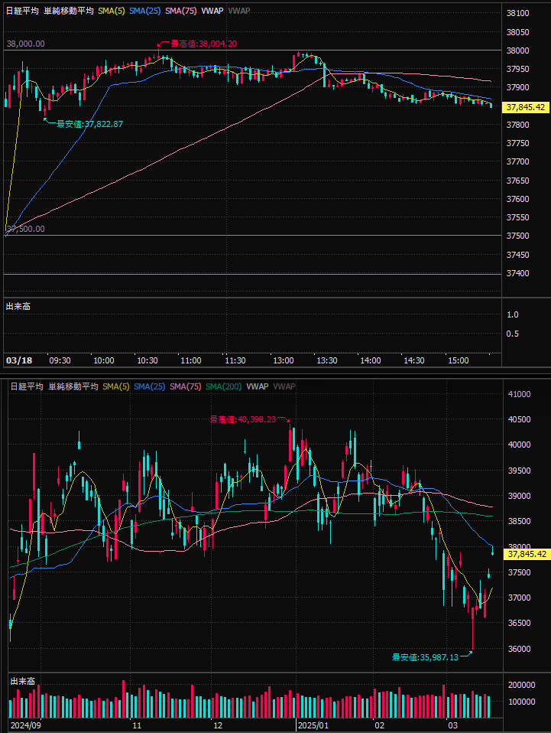Click the 200000 volume axis value
Viewport: 551px width, 733px height.
tap(522, 686)
